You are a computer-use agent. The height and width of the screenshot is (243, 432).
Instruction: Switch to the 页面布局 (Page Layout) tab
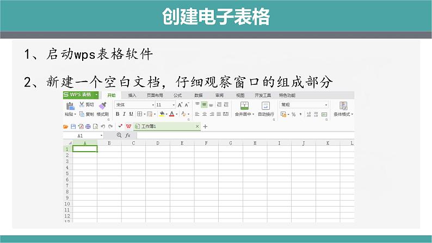coord(155,95)
